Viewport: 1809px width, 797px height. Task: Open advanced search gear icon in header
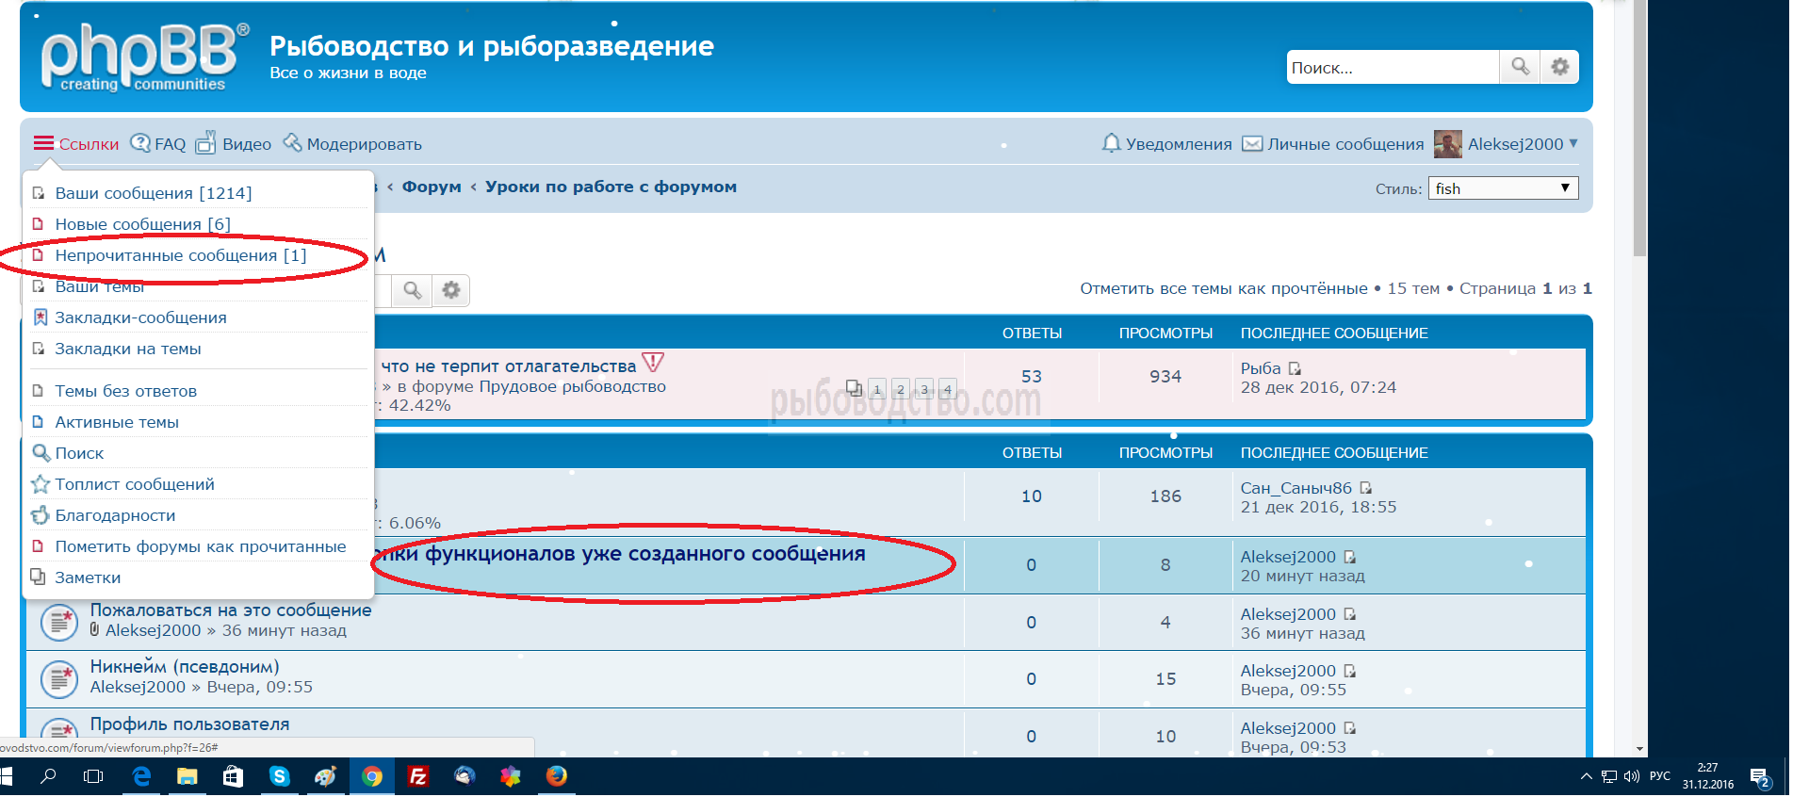pos(1560,67)
